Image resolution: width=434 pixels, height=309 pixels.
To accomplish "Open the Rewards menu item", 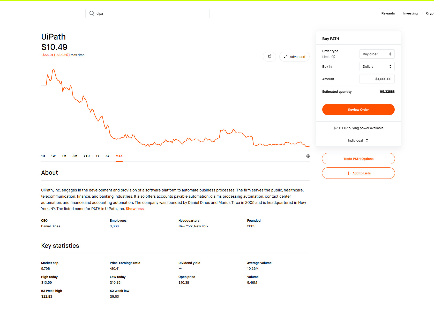I will point(388,13).
